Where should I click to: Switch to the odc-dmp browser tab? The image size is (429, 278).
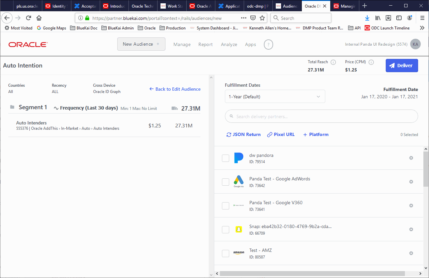(x=258, y=6)
